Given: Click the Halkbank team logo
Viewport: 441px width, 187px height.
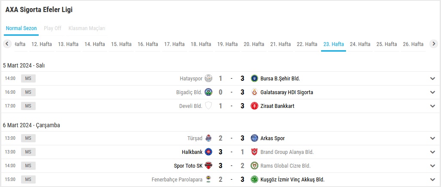Looking at the screenshot, I should [208, 152].
